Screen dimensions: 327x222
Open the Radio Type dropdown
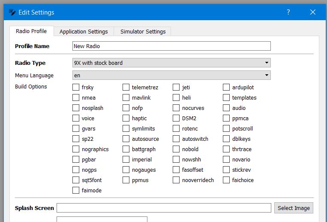click(x=171, y=63)
